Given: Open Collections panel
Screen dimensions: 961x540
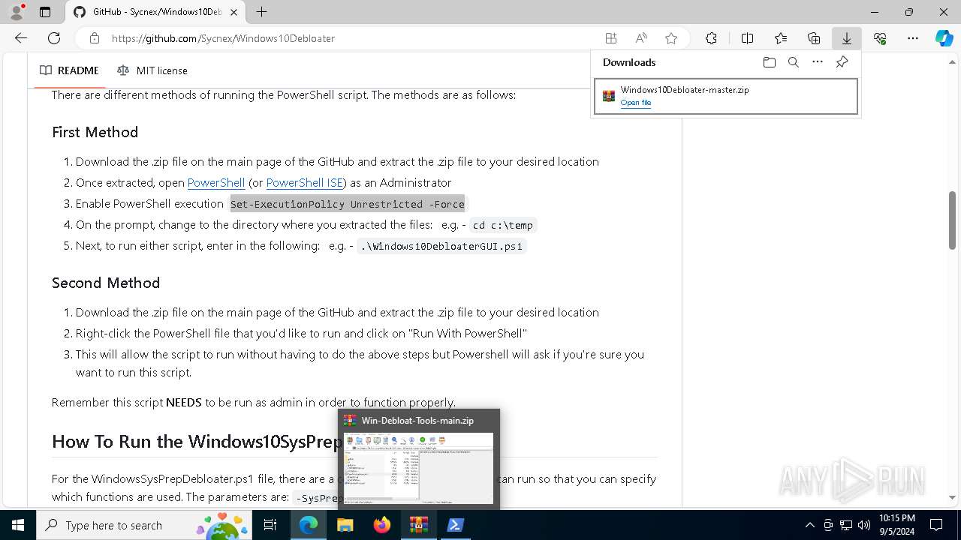Looking at the screenshot, I should 814,38.
